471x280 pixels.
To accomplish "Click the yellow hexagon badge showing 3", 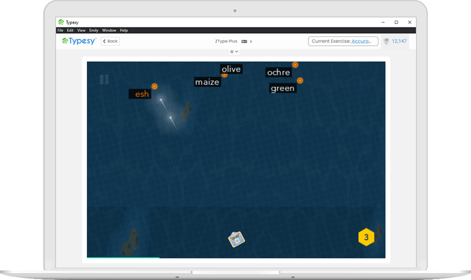I will 366,237.
